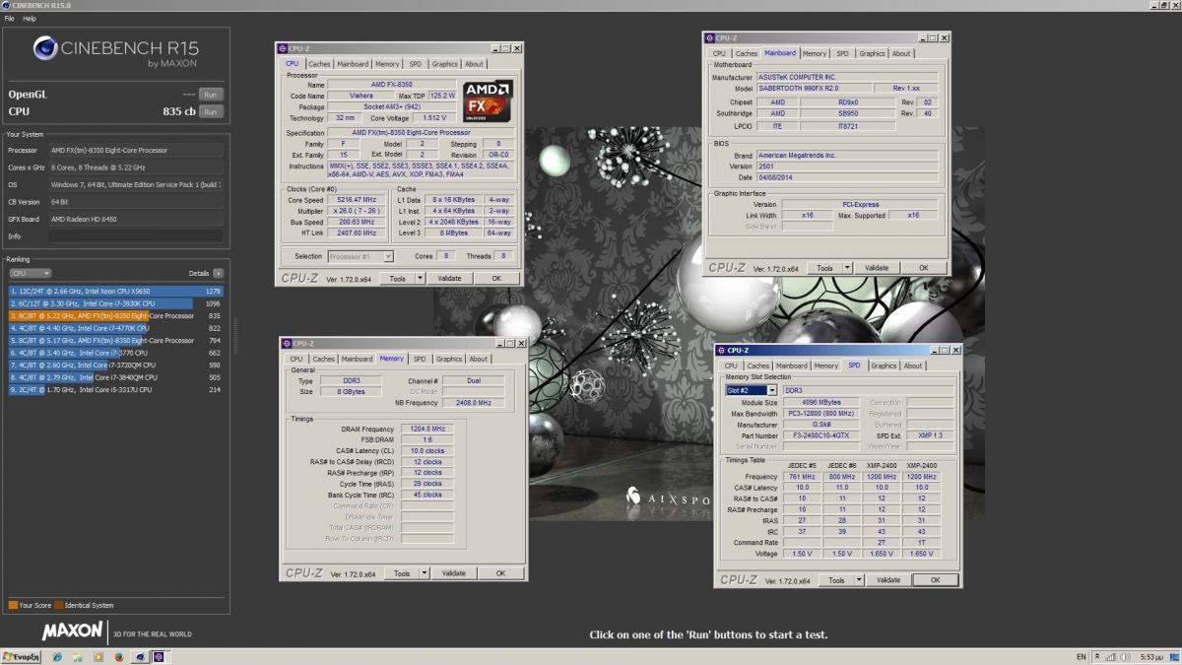Viewport: 1182px width, 665px height.
Task: Toggle the ranking Details arrow button
Action: (x=218, y=273)
